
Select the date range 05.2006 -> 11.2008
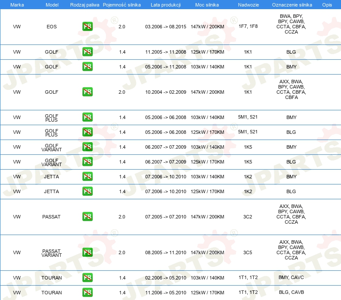[166, 67]
